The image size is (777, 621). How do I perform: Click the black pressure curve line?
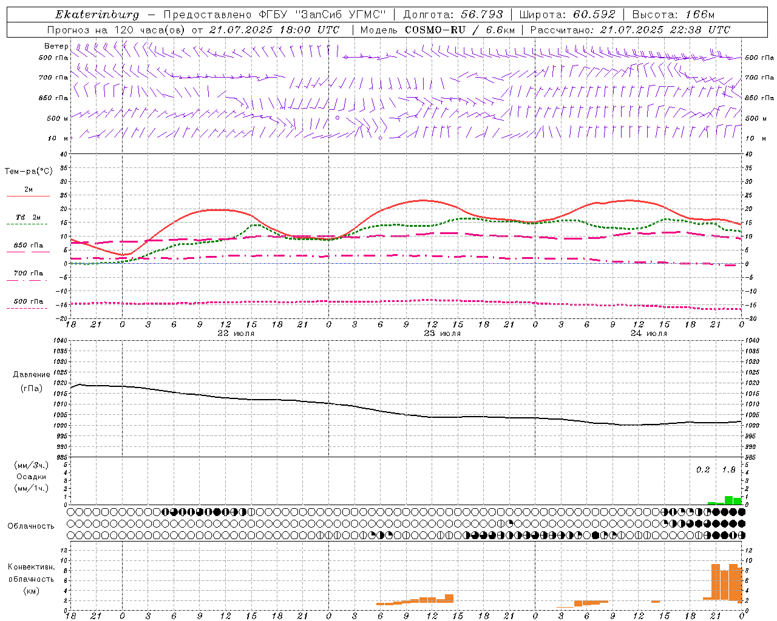click(406, 414)
